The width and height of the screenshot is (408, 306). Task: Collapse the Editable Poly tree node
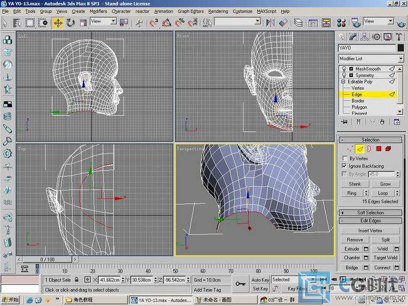pos(343,82)
